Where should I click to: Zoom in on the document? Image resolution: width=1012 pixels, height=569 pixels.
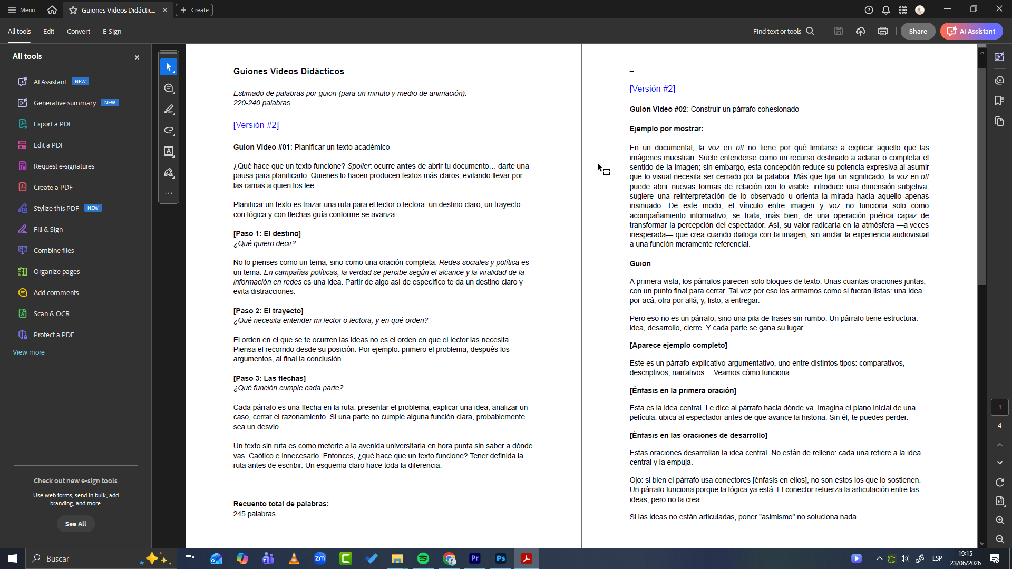point(1000,521)
